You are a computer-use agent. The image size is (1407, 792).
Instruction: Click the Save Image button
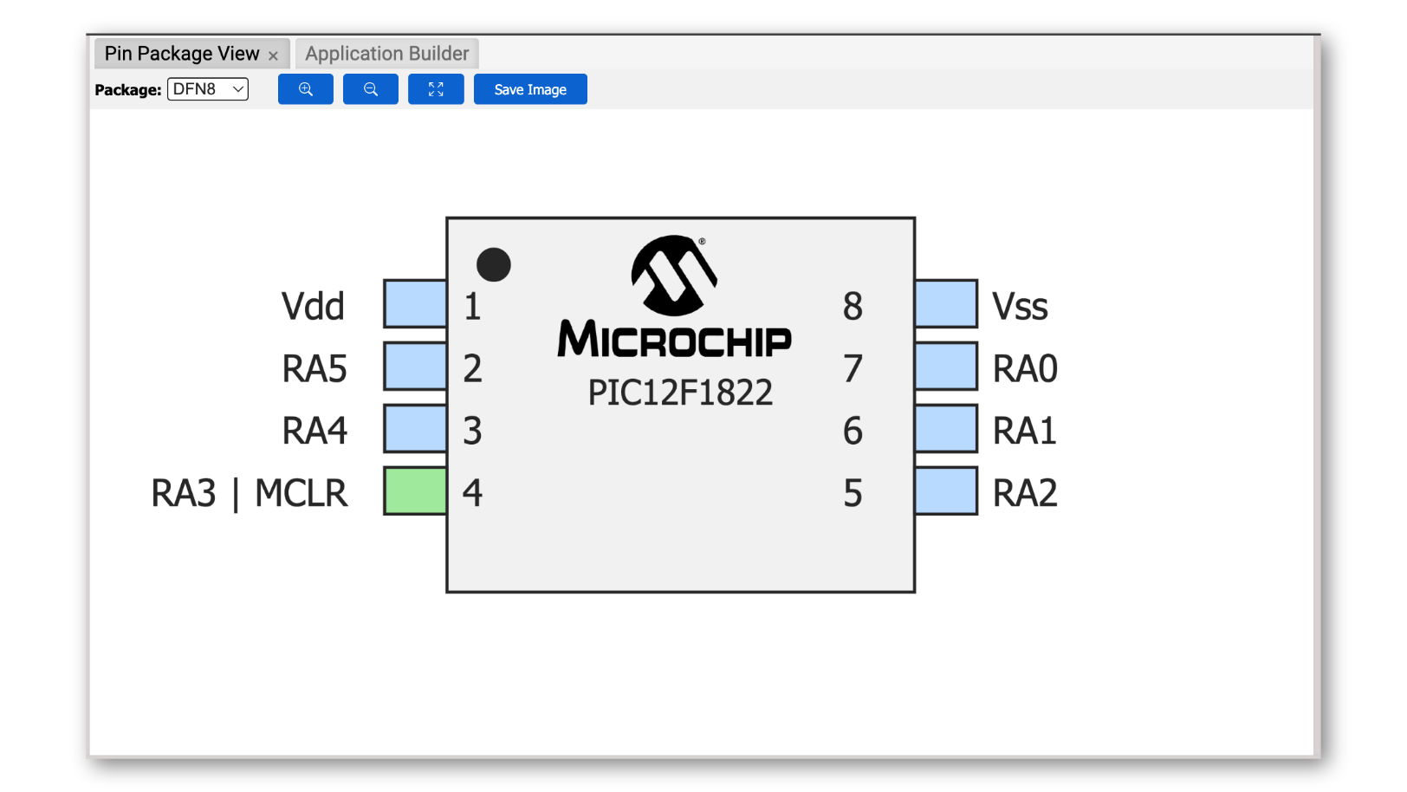click(x=530, y=89)
